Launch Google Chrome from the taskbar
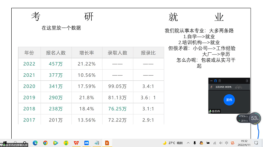The image size is (263, 147). tap(45, 143)
